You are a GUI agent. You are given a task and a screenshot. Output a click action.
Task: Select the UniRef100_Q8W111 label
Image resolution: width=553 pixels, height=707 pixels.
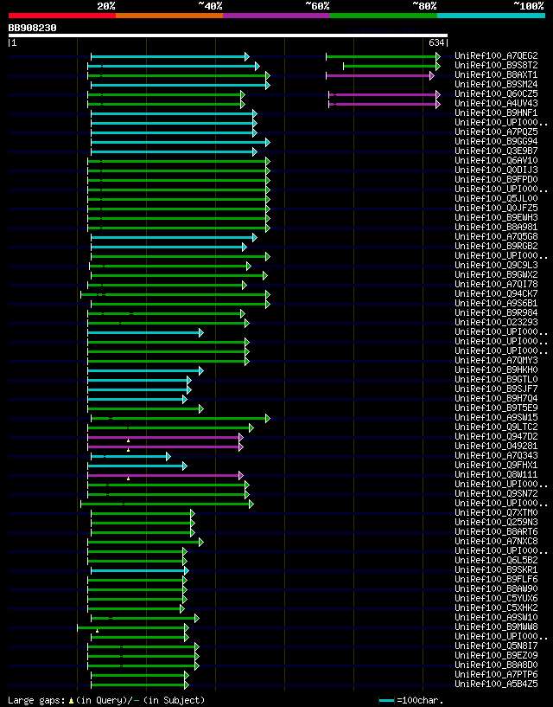[496, 475]
